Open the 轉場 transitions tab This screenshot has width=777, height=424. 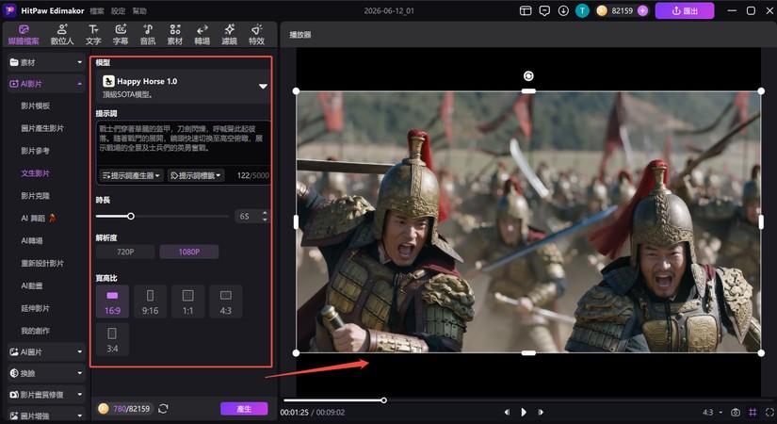[x=202, y=35]
